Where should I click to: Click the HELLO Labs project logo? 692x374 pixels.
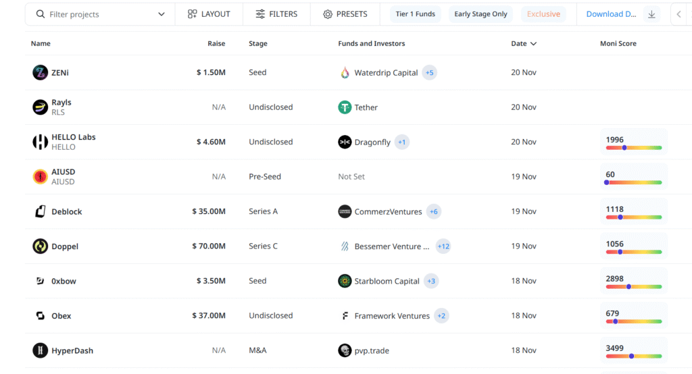[40, 142]
